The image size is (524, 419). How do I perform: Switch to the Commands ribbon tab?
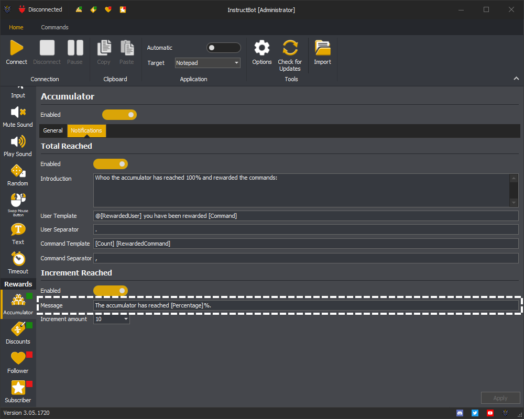[55, 27]
